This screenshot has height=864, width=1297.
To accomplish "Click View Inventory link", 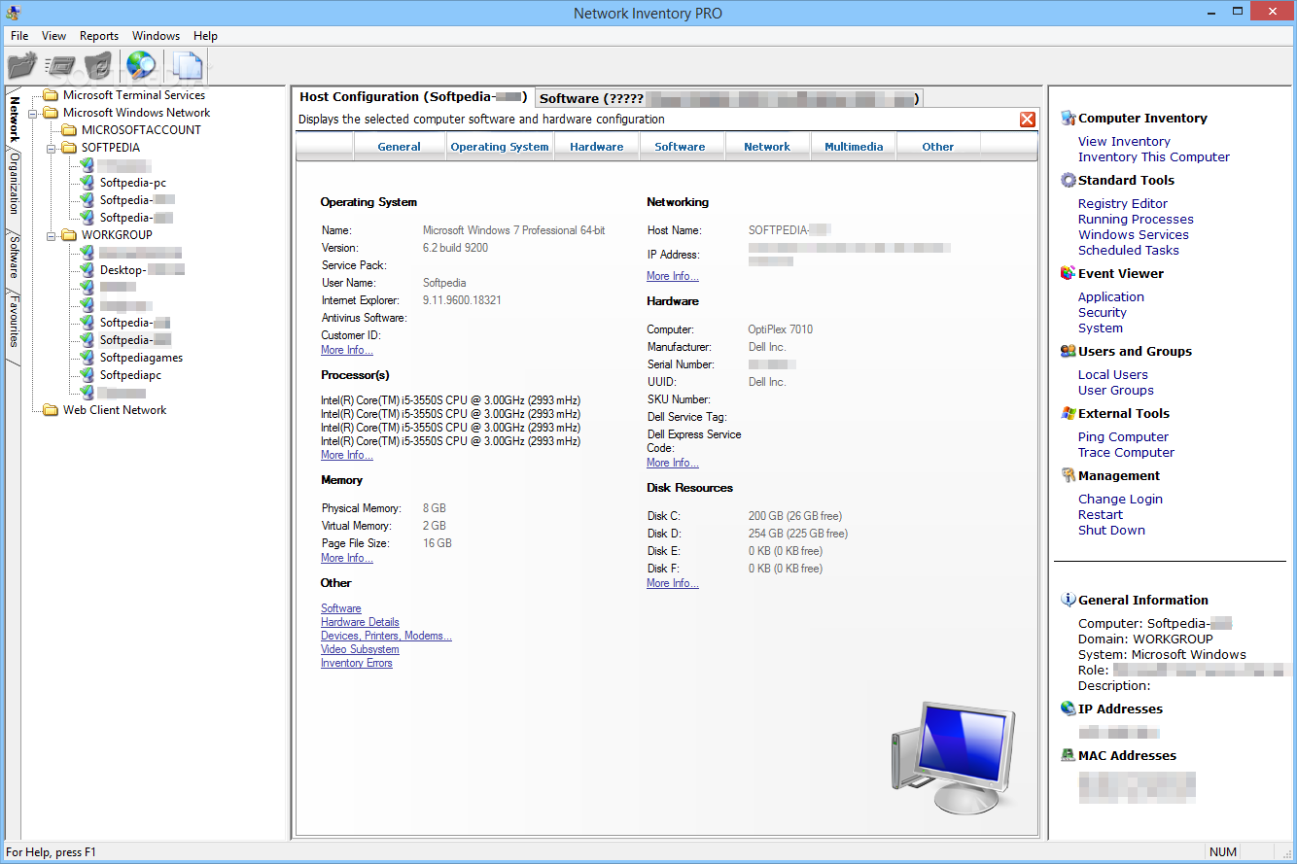I will click(x=1124, y=142).
